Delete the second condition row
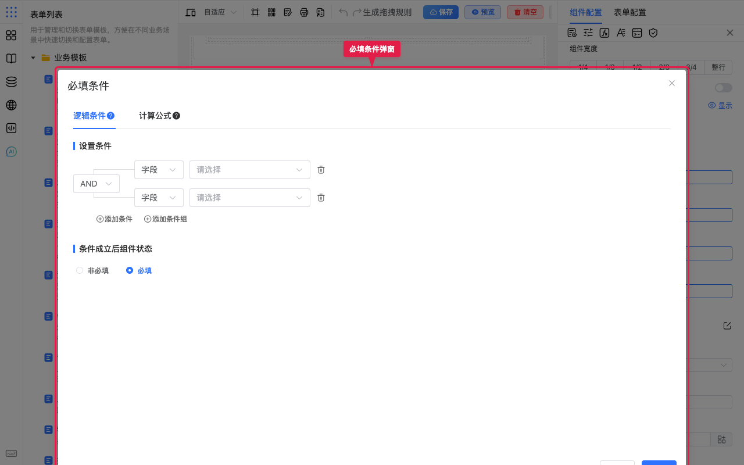 (321, 198)
